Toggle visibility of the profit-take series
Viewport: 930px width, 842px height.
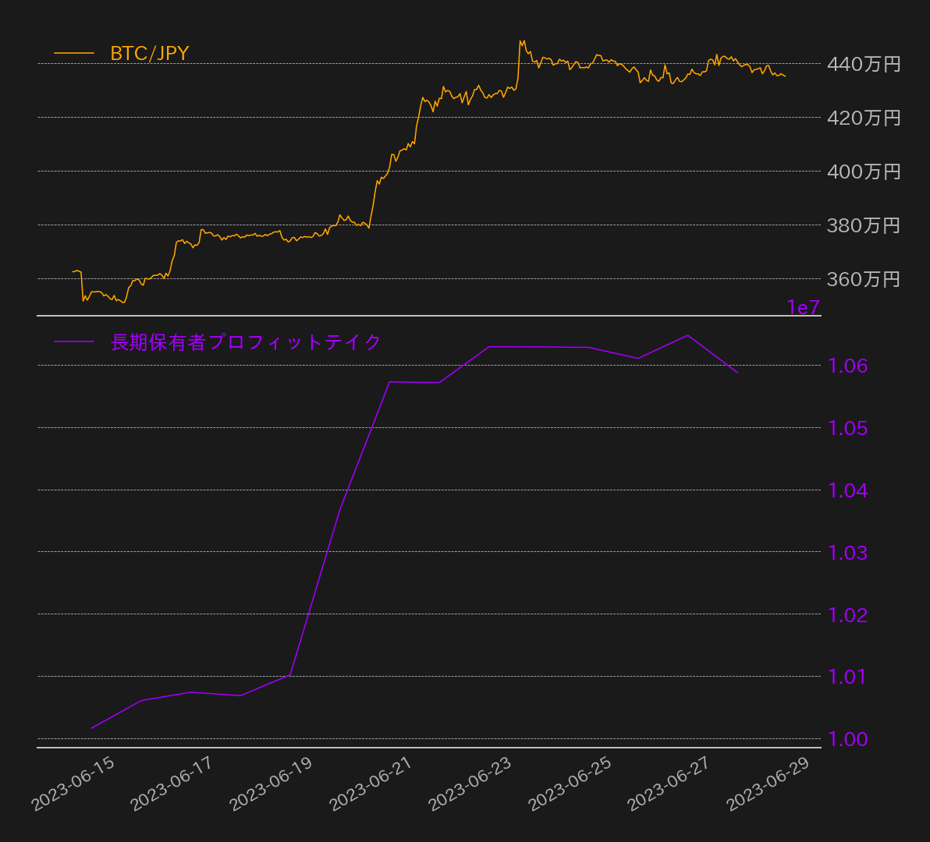tap(244, 341)
